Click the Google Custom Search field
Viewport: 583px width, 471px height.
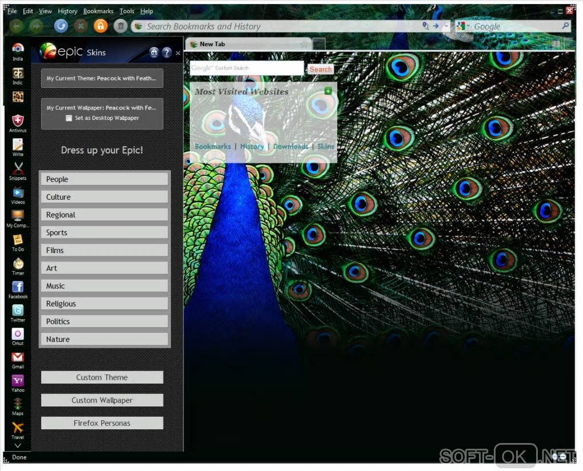[x=247, y=68]
